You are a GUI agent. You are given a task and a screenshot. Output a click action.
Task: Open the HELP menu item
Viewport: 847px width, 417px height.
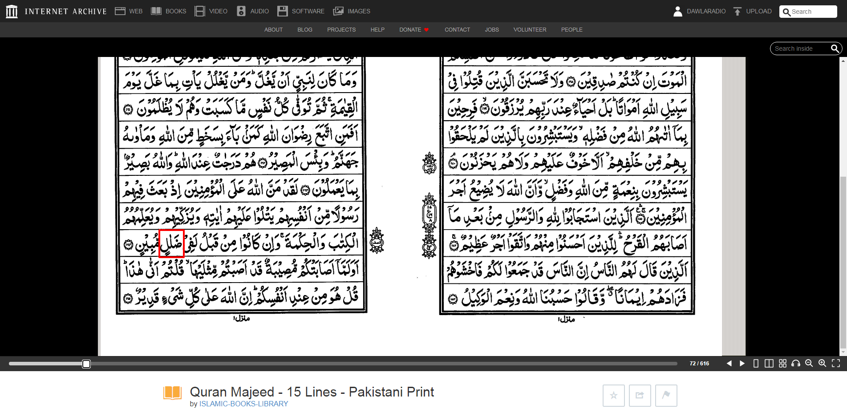pos(377,30)
